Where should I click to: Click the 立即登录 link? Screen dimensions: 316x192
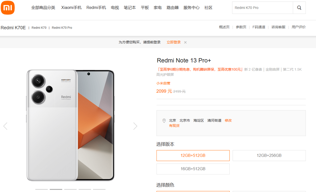(x=173, y=42)
